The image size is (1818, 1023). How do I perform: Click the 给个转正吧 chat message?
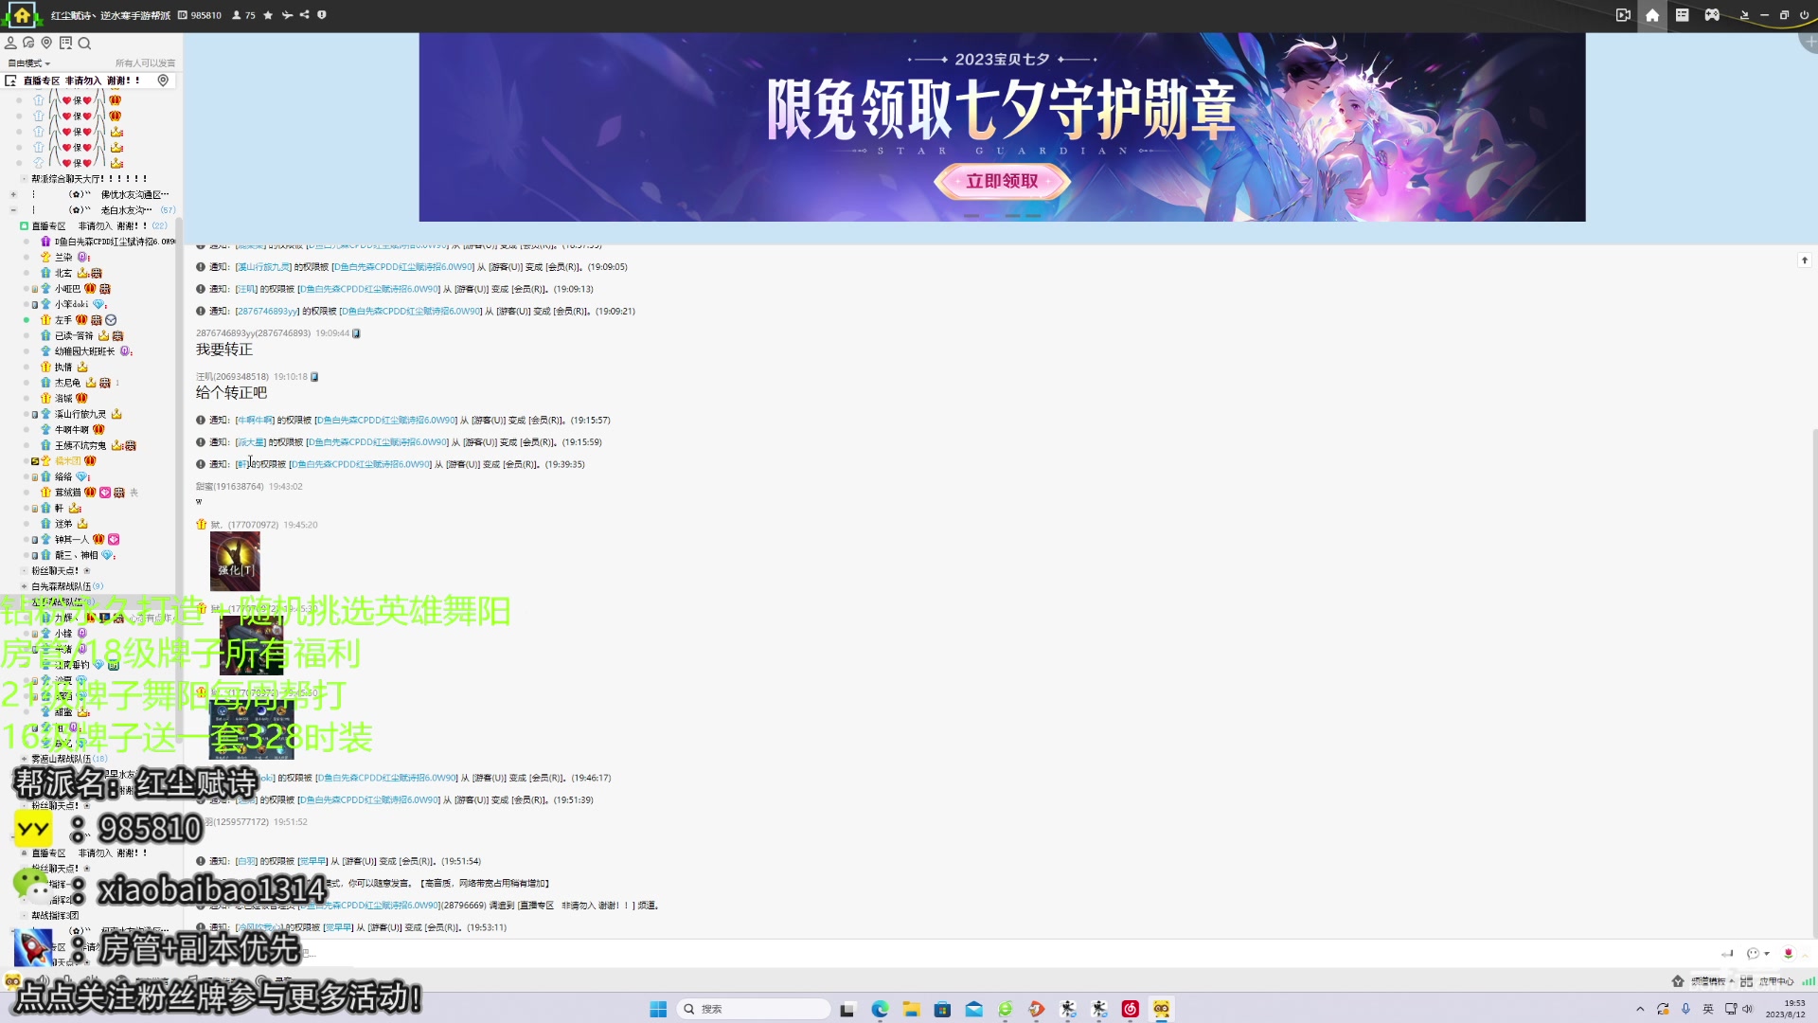tap(231, 393)
